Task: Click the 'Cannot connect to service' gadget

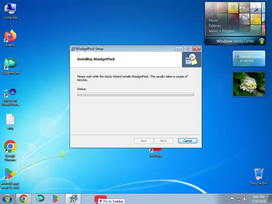Action: [x=249, y=58]
